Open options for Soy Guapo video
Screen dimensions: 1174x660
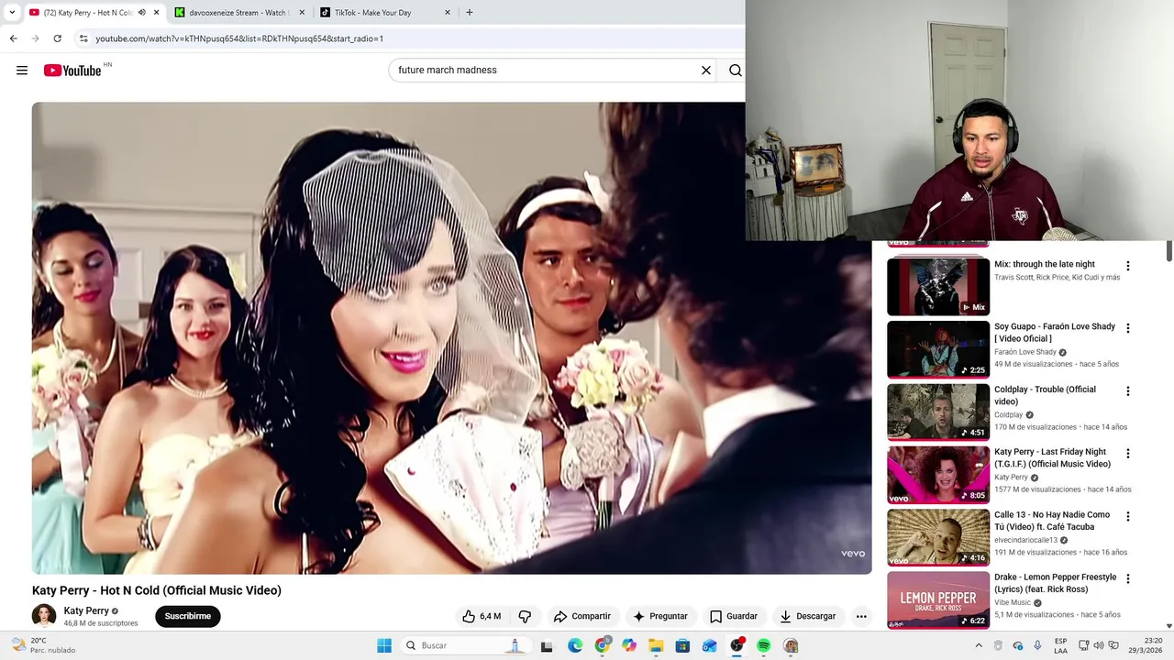click(1128, 328)
